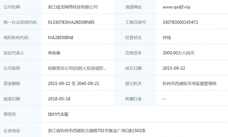Image resolution: width=228 pixels, height=137 pixels.
Task: Select the industry value --
Action: pyautogui.click(x=164, y=99)
